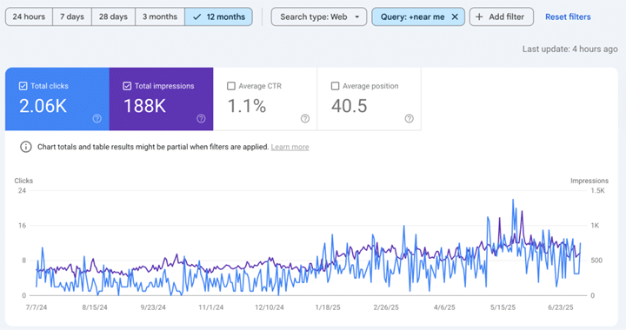Viewport: 626px width, 330px height.
Task: Click the plus icon on Add filter
Action: 479,16
